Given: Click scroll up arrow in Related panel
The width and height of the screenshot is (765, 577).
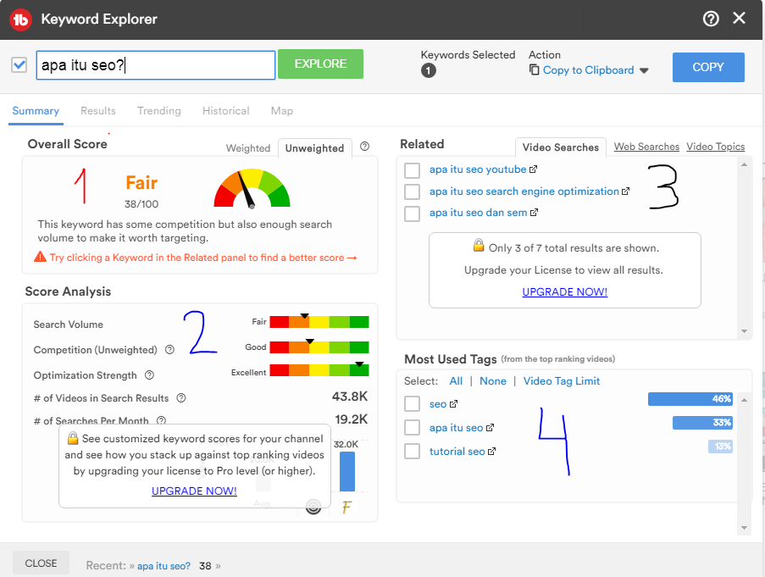Looking at the screenshot, I should coord(744,165).
